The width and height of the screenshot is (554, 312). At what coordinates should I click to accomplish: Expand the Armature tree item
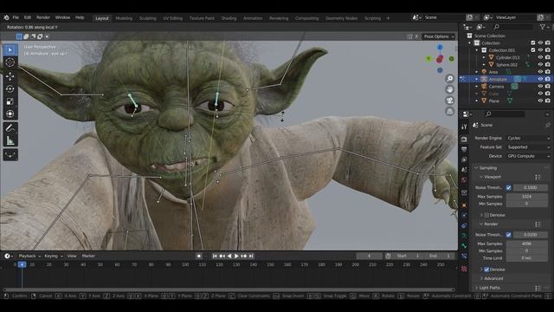point(477,79)
